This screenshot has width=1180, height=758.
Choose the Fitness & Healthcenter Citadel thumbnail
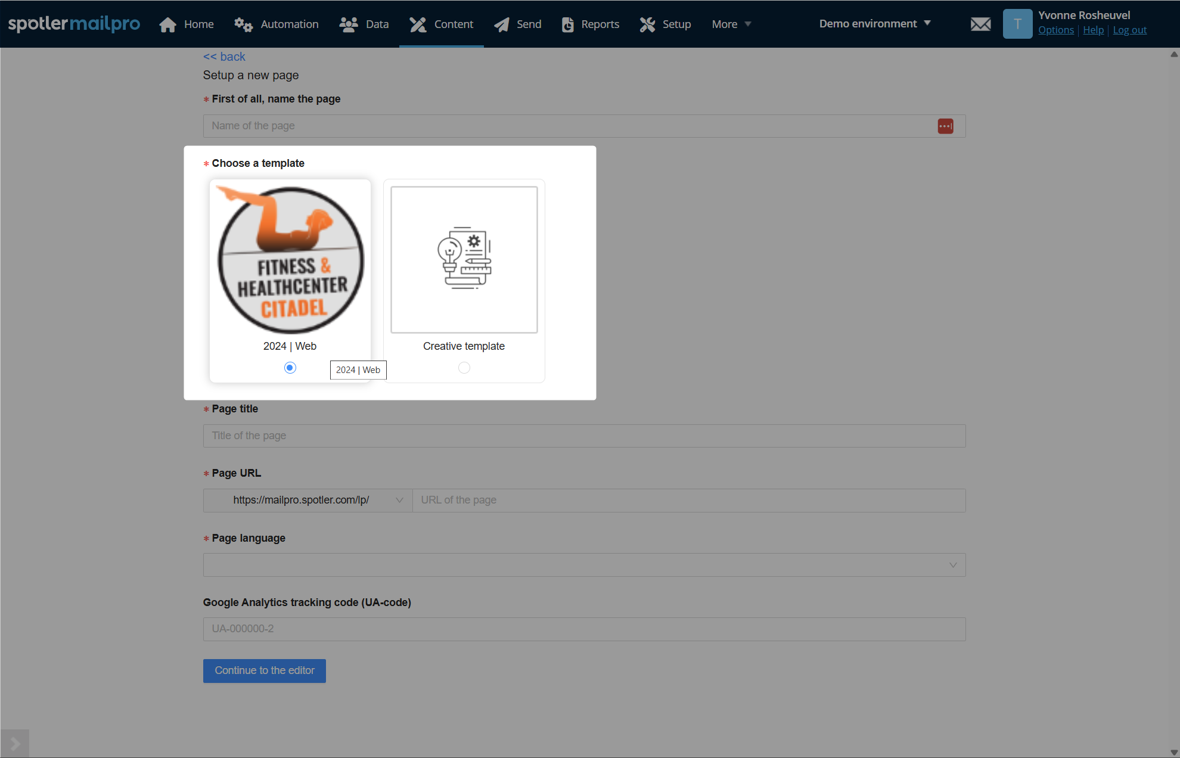point(290,260)
